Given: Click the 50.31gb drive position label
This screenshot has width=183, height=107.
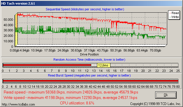Looking at the screenshot, I should click(116, 50).
